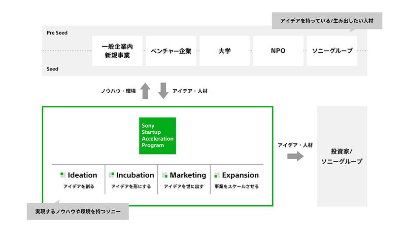Viewport: 406px width, 228px height.
Task: Click the small square icon beside Marketing
Action: click(165, 175)
